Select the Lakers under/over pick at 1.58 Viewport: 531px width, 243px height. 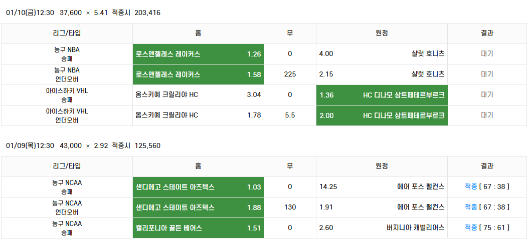point(198,74)
